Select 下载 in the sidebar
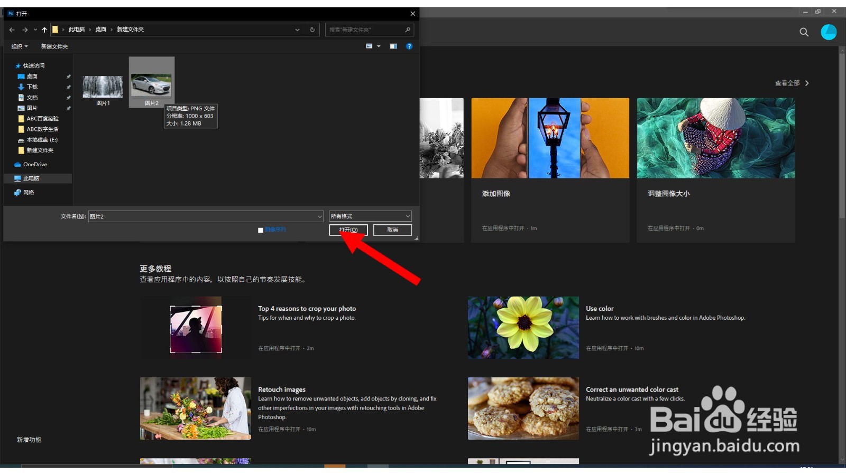 32,87
